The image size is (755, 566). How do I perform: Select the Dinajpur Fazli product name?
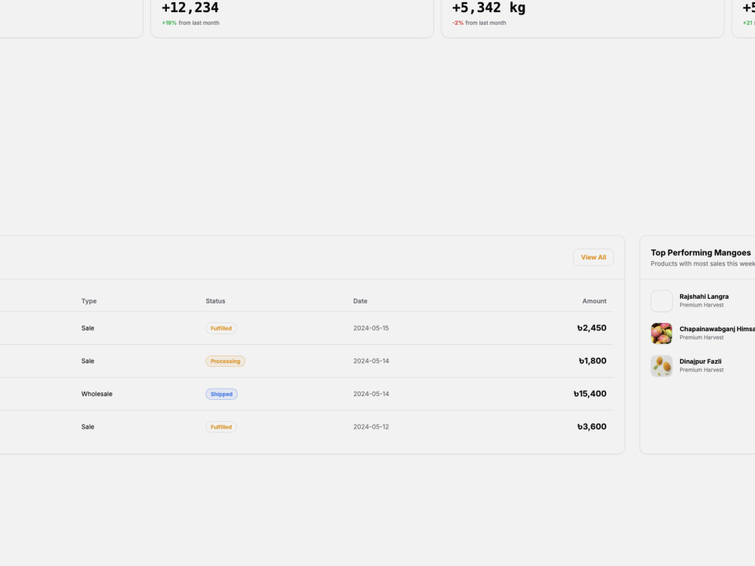click(x=700, y=361)
